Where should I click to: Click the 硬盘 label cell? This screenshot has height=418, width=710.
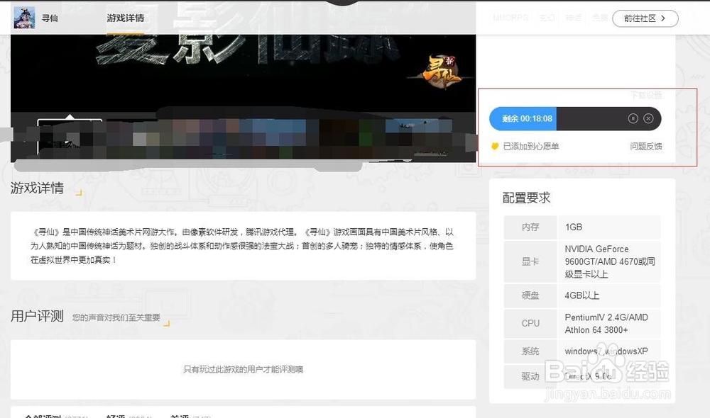(x=530, y=295)
